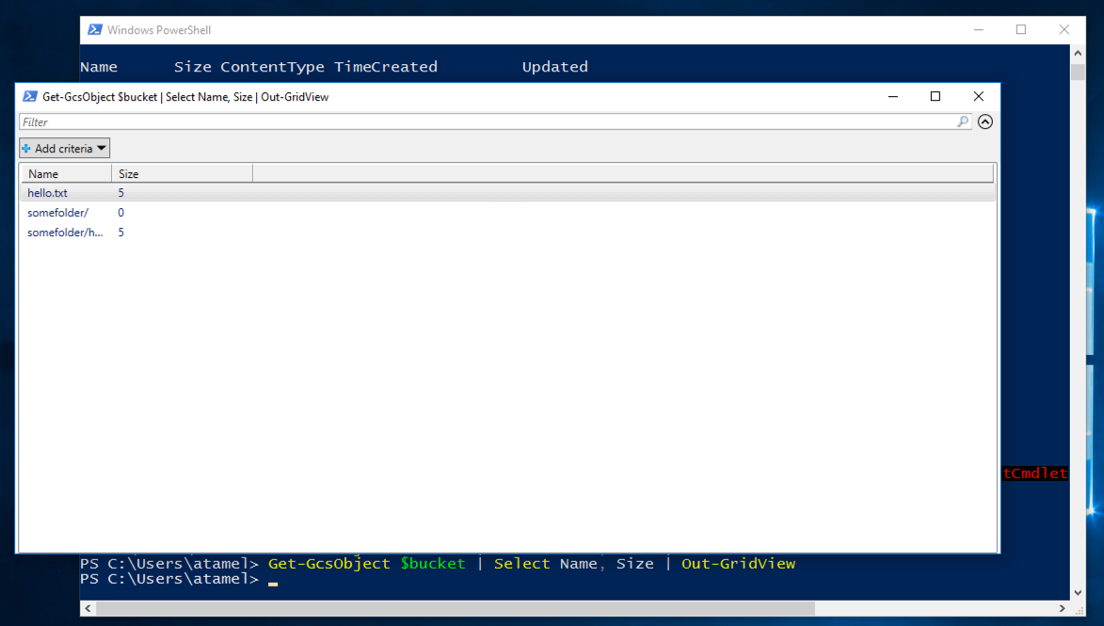
Task: Click the right arrow of the horizontal scrollbar
Action: [x=1062, y=608]
